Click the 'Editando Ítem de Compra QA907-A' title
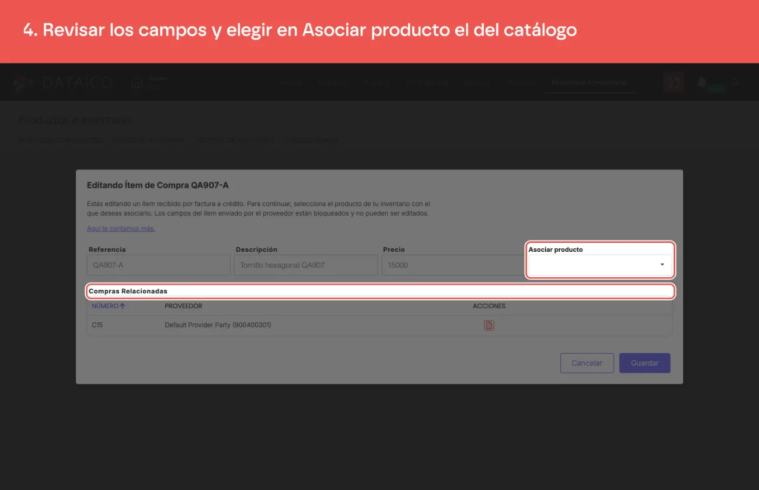Image resolution: width=759 pixels, height=490 pixels. tap(158, 185)
